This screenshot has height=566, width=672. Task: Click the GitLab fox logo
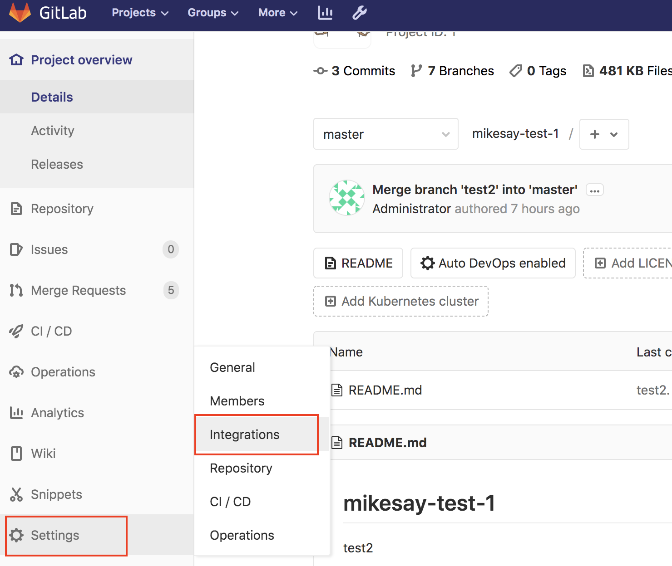[20, 13]
